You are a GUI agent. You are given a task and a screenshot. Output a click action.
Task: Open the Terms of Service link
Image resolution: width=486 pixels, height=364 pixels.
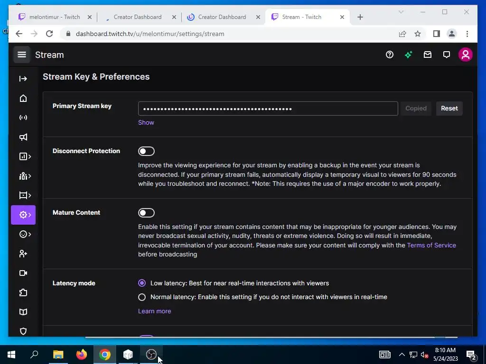pos(431,245)
